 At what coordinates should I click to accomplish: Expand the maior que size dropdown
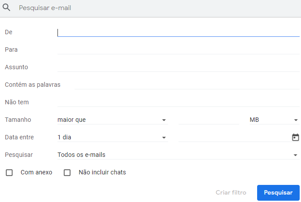(112, 120)
